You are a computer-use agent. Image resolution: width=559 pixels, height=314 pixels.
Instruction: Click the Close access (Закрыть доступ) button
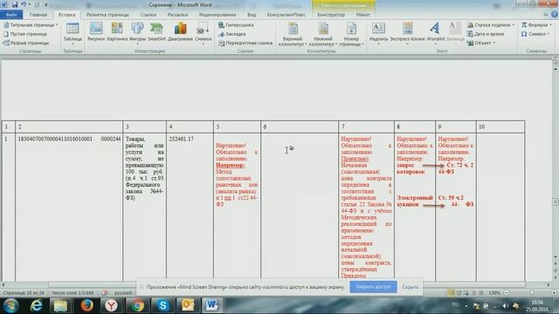373,287
